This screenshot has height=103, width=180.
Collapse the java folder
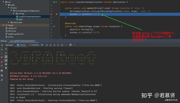tap(8, 8)
